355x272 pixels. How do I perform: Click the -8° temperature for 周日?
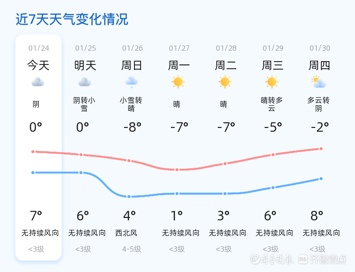(x=133, y=127)
